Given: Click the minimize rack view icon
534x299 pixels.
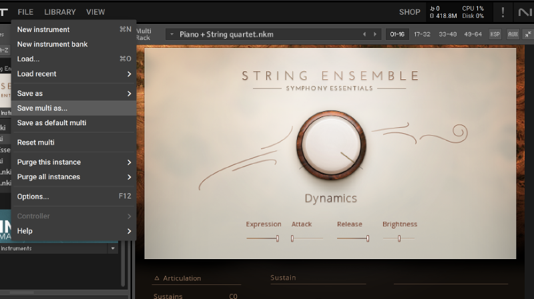Looking at the screenshot, I should (528, 35).
